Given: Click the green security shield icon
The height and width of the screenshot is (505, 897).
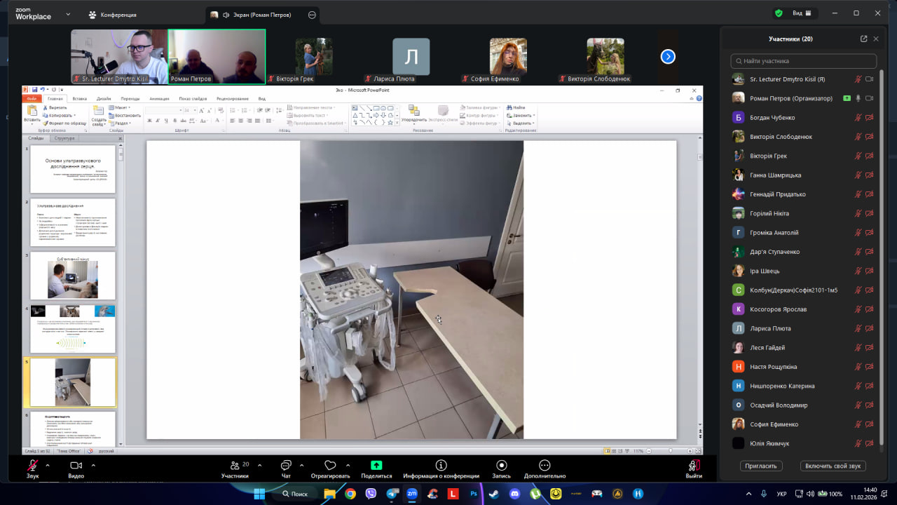Looking at the screenshot, I should [x=779, y=13].
